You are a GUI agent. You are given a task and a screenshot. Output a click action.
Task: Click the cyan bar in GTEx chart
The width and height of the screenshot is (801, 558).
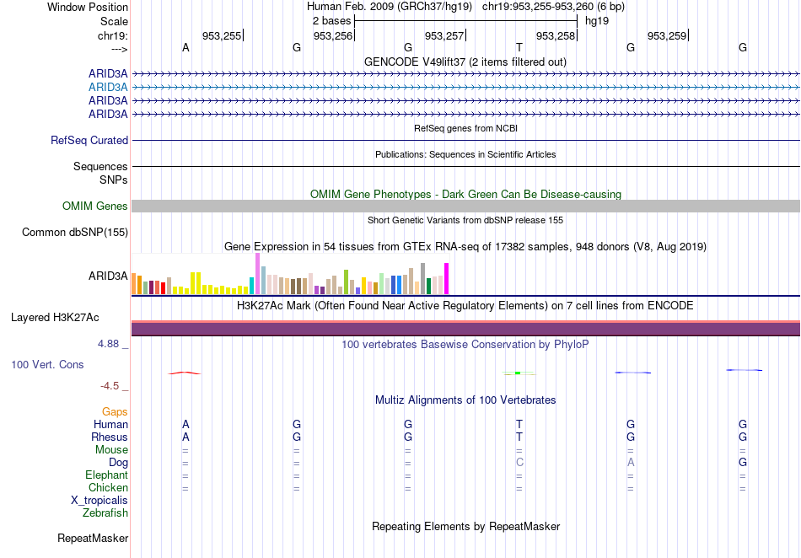[251, 286]
